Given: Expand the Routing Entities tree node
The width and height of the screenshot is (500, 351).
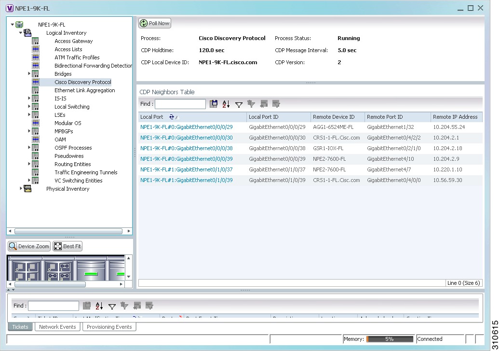Looking at the screenshot, I should [29, 164].
